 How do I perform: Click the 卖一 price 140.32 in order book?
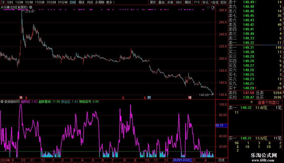(249, 43)
